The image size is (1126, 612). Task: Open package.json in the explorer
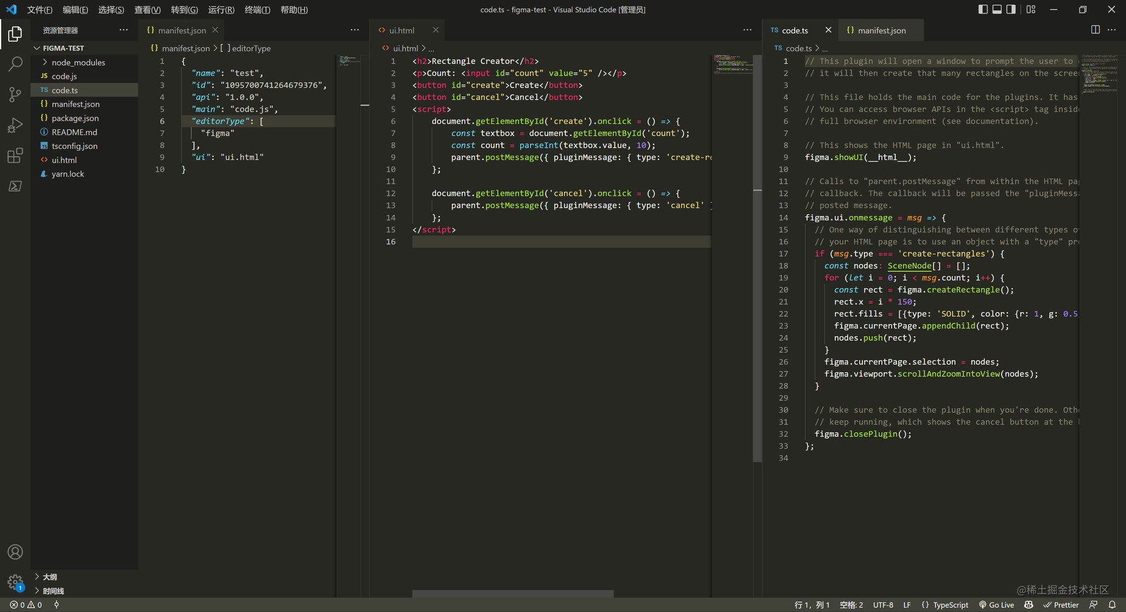pos(84,118)
